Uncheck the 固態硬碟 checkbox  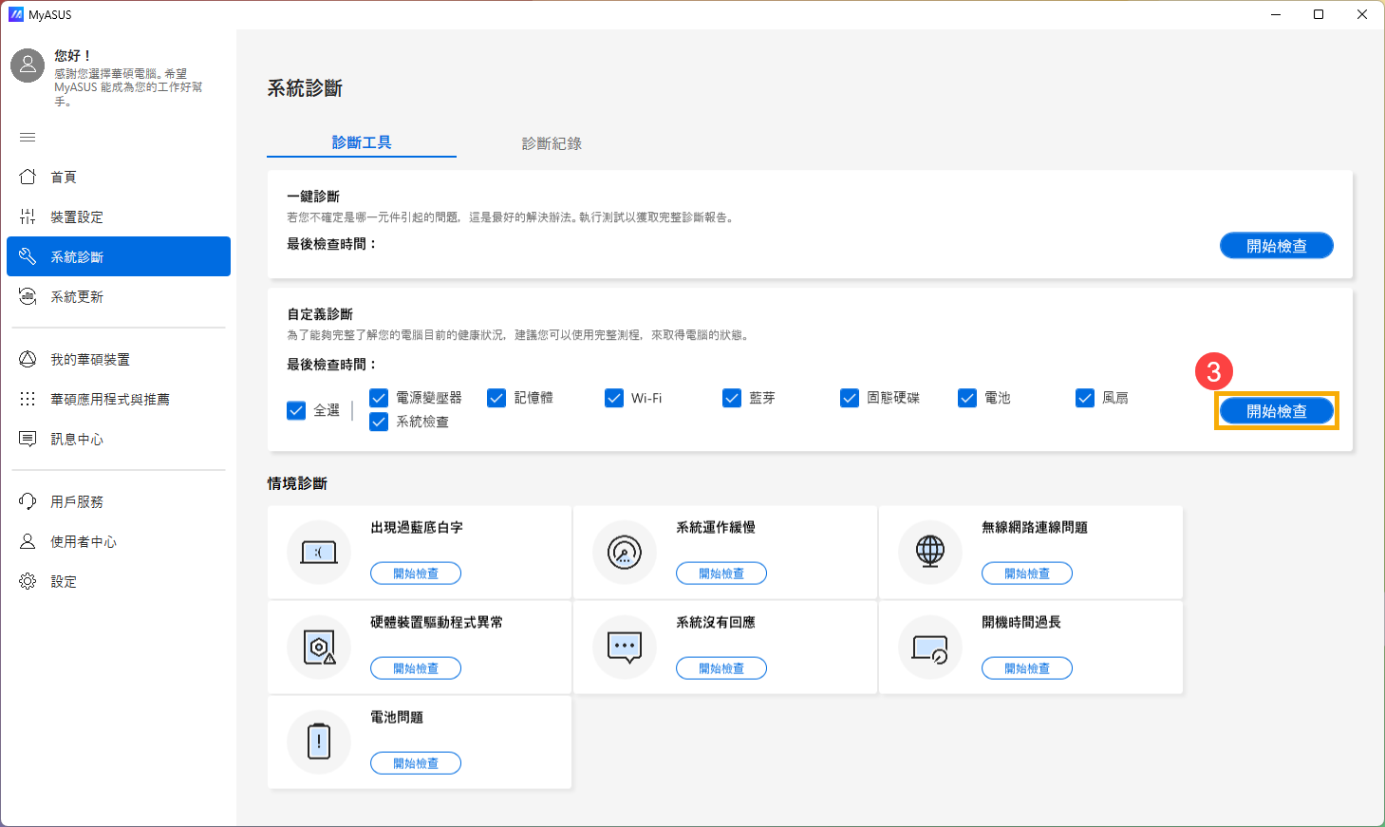click(850, 398)
